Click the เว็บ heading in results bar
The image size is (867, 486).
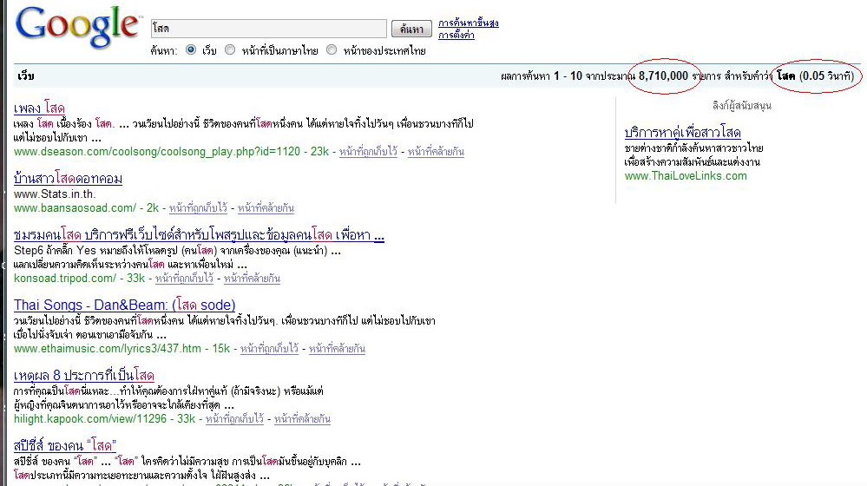coord(26,76)
